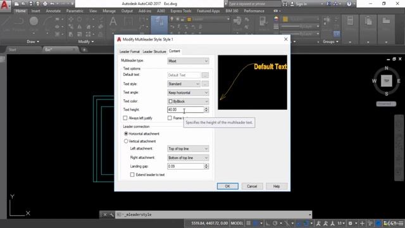Click the Text height input field
This screenshot has width=405, height=228.
[x=185, y=110]
